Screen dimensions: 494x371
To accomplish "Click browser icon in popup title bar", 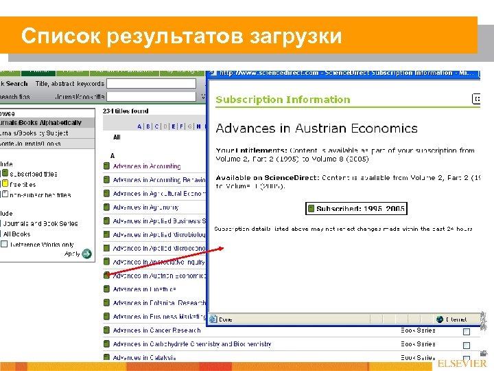I will (x=213, y=73).
